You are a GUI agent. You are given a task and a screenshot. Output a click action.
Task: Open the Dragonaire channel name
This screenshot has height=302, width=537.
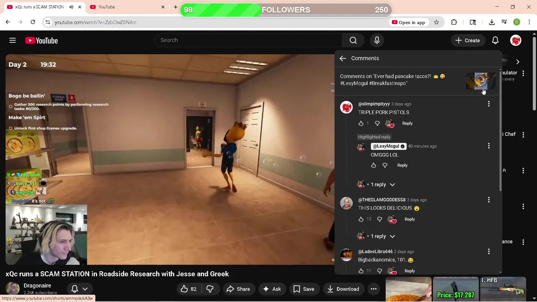[x=37, y=286]
